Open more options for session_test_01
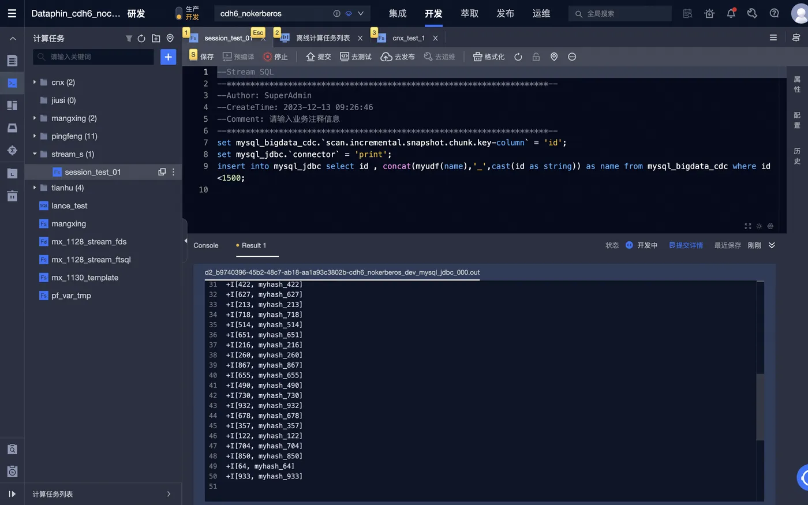This screenshot has height=505, width=808. tap(173, 172)
